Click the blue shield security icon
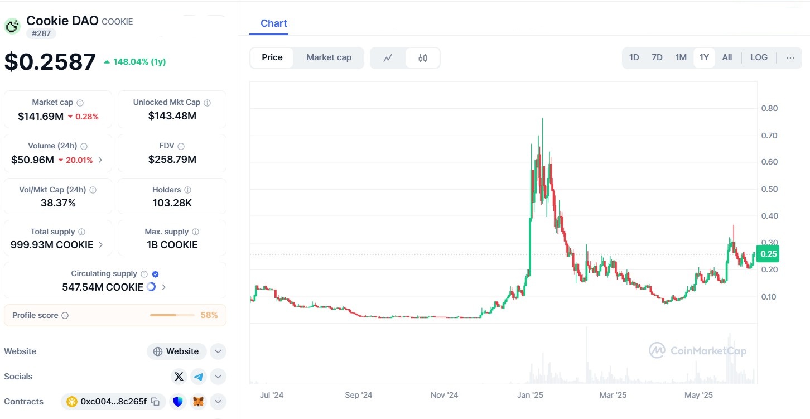Viewport: 810px width, 419px height. pos(177,401)
